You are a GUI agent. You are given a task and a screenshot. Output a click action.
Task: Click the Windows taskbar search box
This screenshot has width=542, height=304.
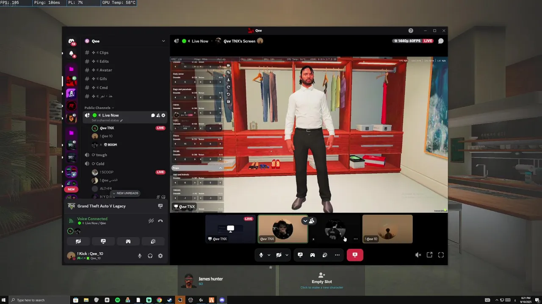pos(39,300)
